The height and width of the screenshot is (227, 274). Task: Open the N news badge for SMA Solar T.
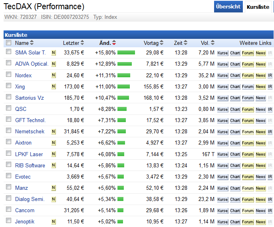[x=54, y=53]
